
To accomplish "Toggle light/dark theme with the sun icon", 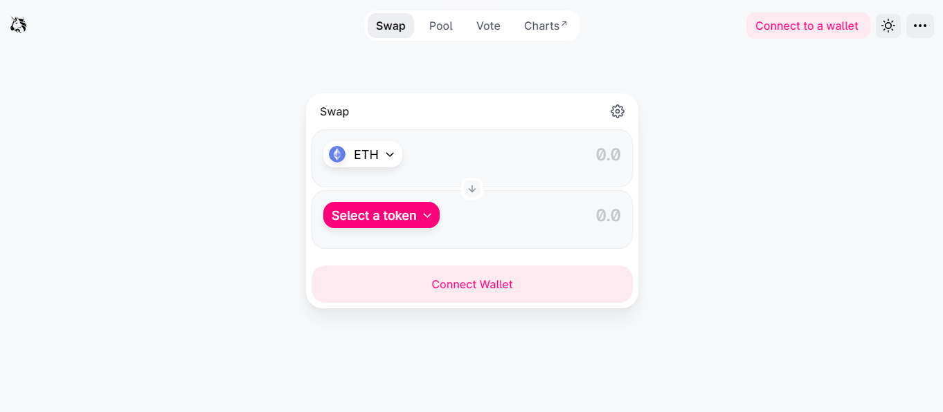I will tap(888, 26).
